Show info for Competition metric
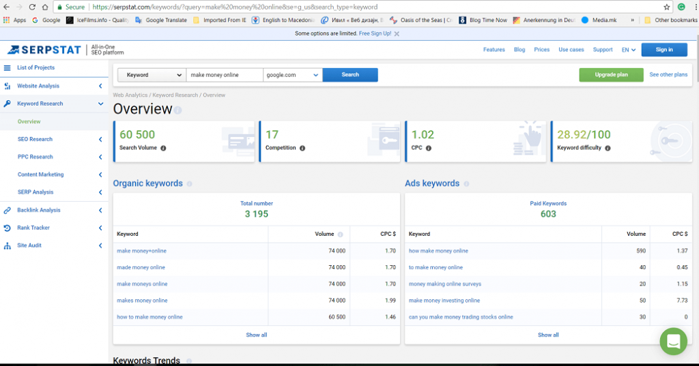This screenshot has height=366, width=699. pos(302,149)
